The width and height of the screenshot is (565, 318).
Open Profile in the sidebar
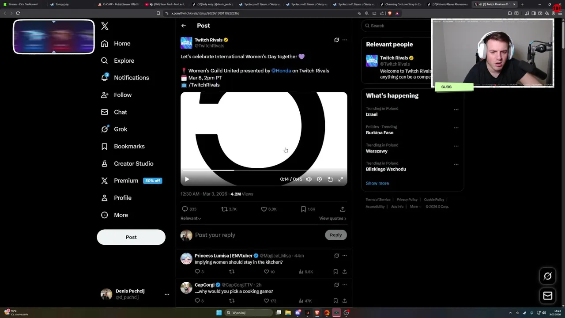click(x=116, y=198)
